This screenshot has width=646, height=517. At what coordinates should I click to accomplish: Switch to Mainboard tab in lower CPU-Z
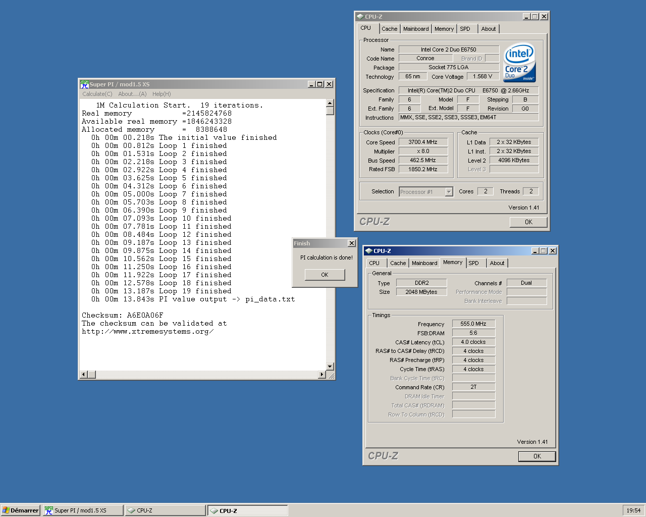tap(424, 263)
